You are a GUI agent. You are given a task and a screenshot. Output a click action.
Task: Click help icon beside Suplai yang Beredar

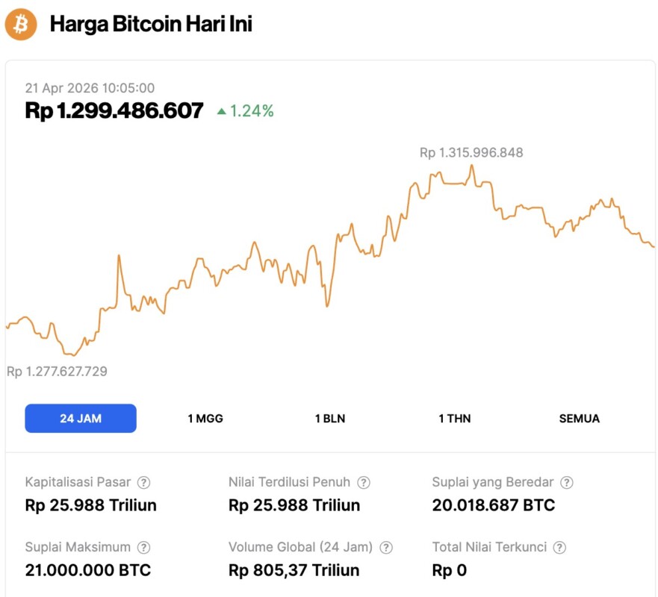coord(567,483)
